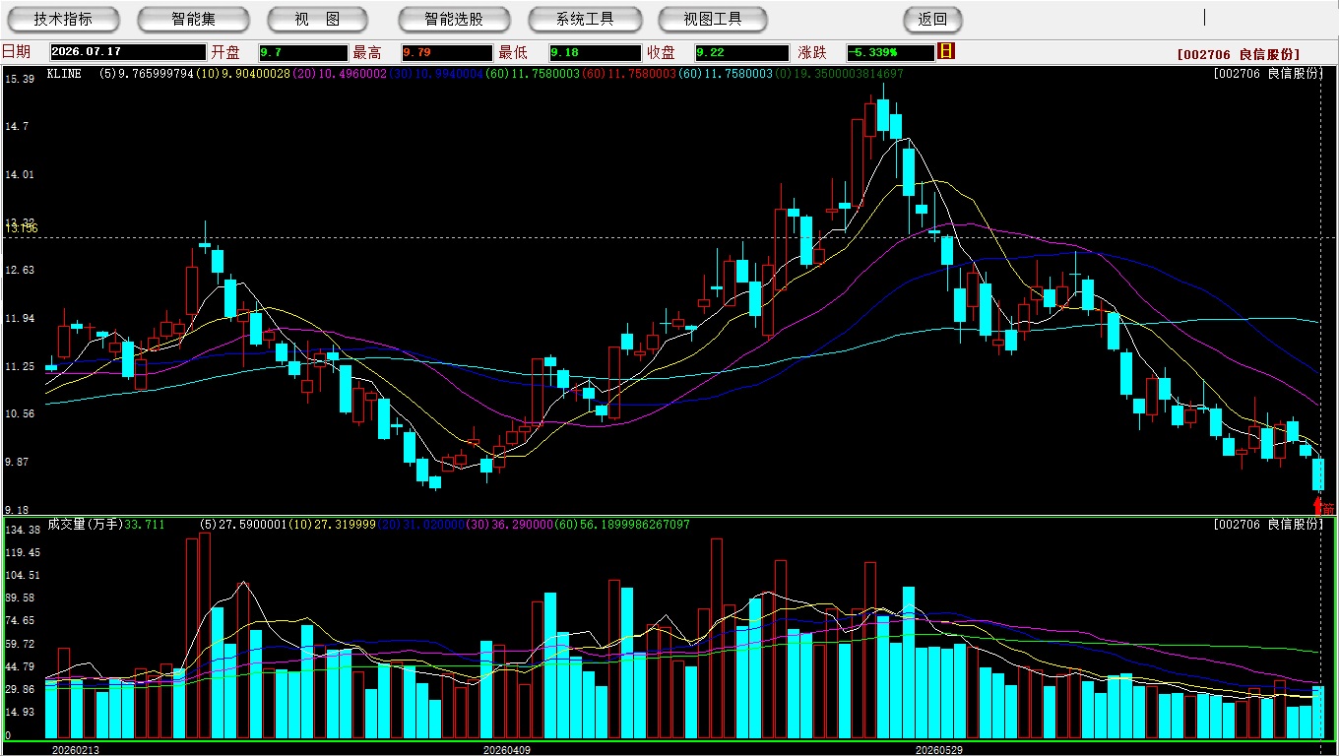Click the 最低 value field 9.18

pyautogui.click(x=595, y=52)
